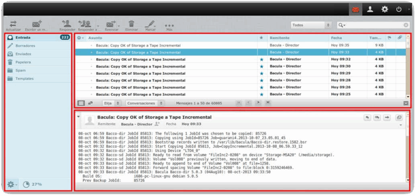
Task: Toggle star on the Hoy 09:26 message
Action: pyautogui.click(x=262, y=87)
